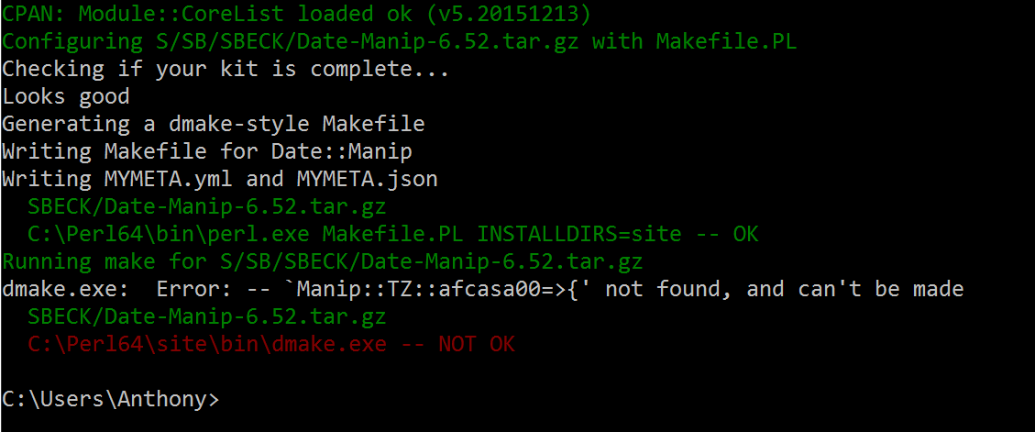Image resolution: width=1035 pixels, height=432 pixels.
Task: Click the 'Configuring S/SB/SBECK' green line
Action: tap(400, 41)
